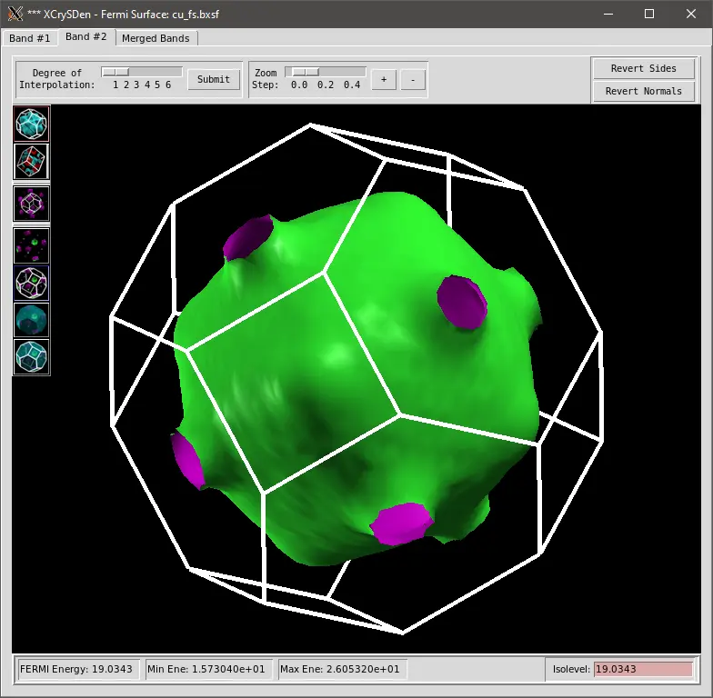Click the Zoom Step slider
Image resolution: width=713 pixels, height=698 pixels.
(326, 72)
